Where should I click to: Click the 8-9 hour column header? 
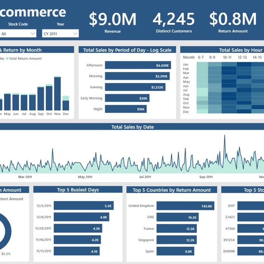tap(212, 57)
